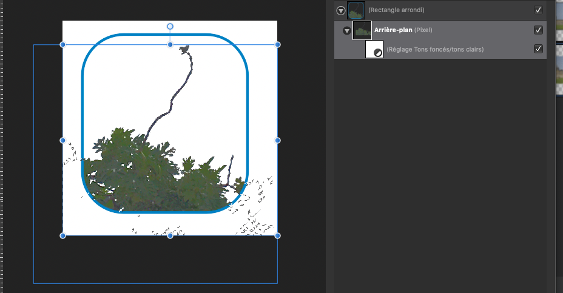Click the bottom-right selection handle
The width and height of the screenshot is (563, 293).
pyautogui.click(x=277, y=235)
